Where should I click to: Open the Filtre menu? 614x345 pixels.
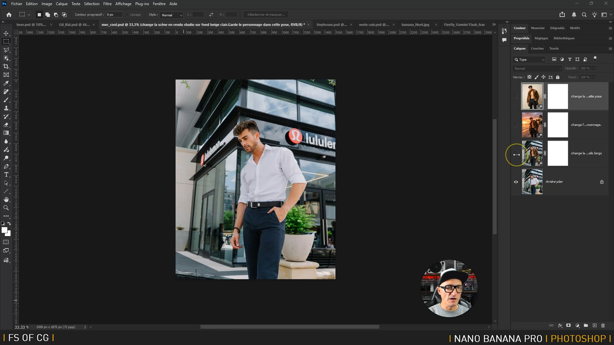[107, 4]
